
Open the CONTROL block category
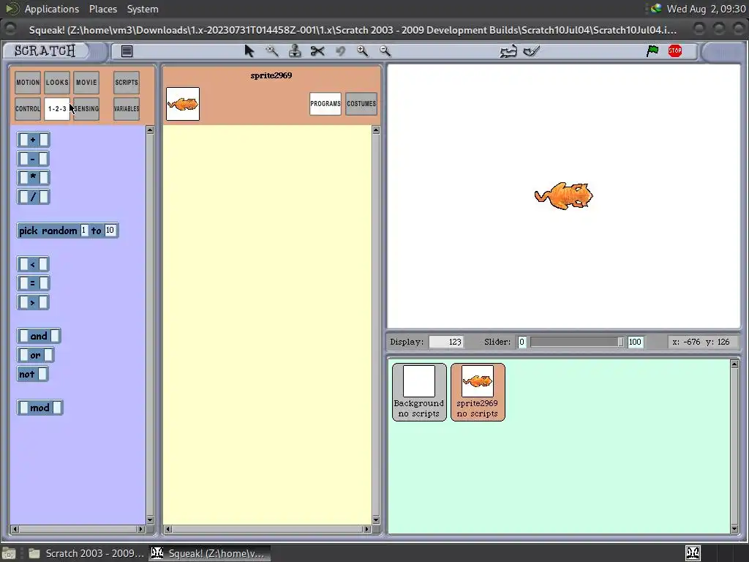tap(28, 109)
